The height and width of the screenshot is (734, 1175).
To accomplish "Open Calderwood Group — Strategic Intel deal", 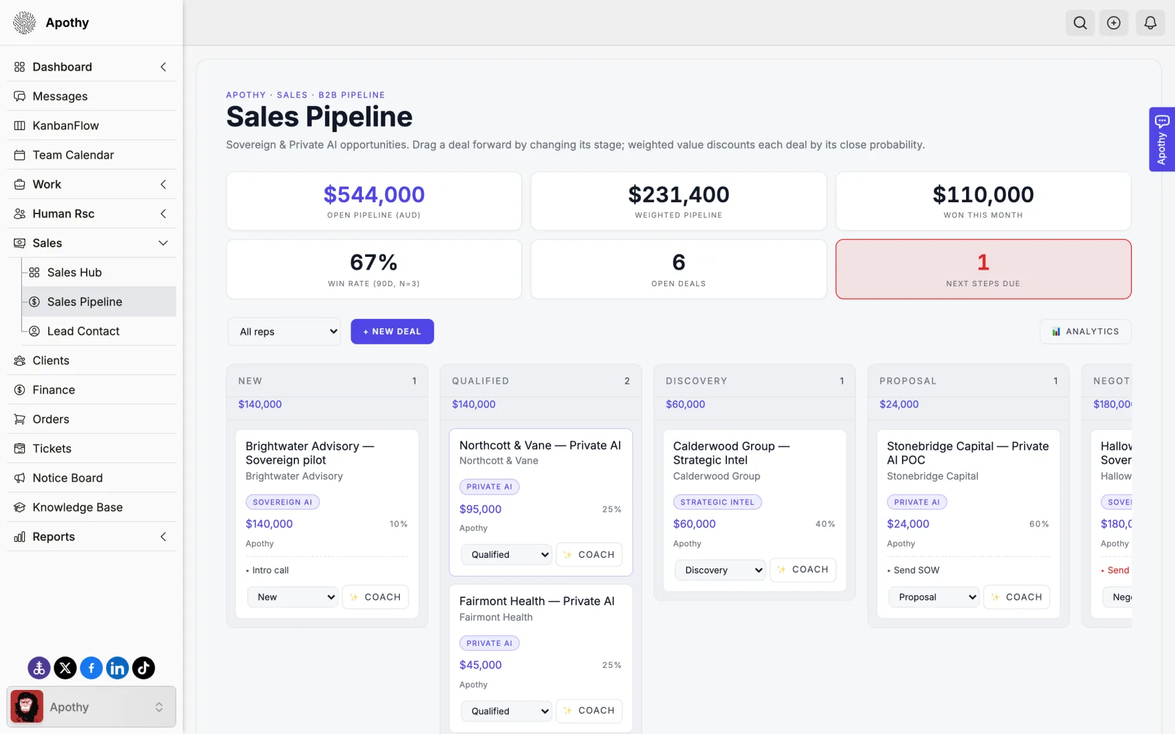I will [x=731, y=453].
